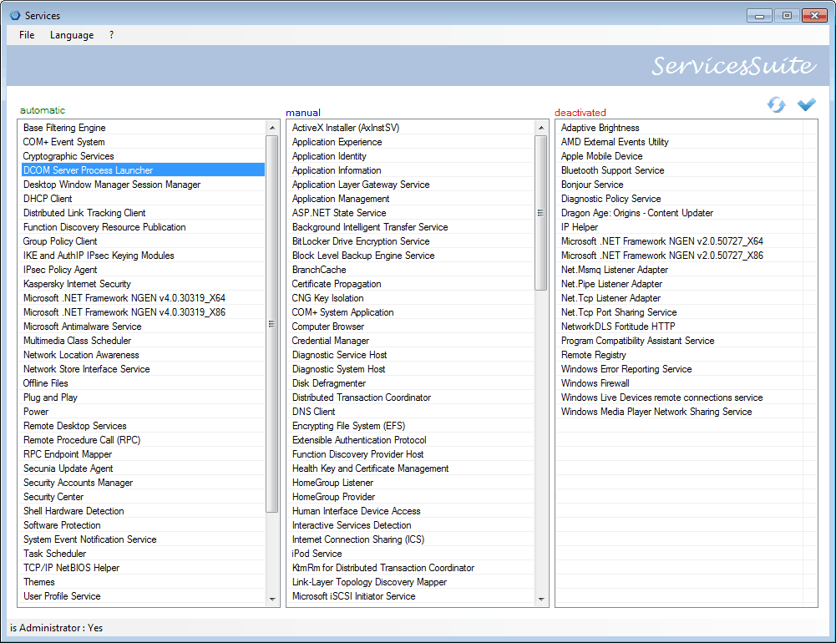This screenshot has height=643, width=836.
Task: Select ActiveX Installer (AxInstSV) service
Action: pyautogui.click(x=344, y=128)
